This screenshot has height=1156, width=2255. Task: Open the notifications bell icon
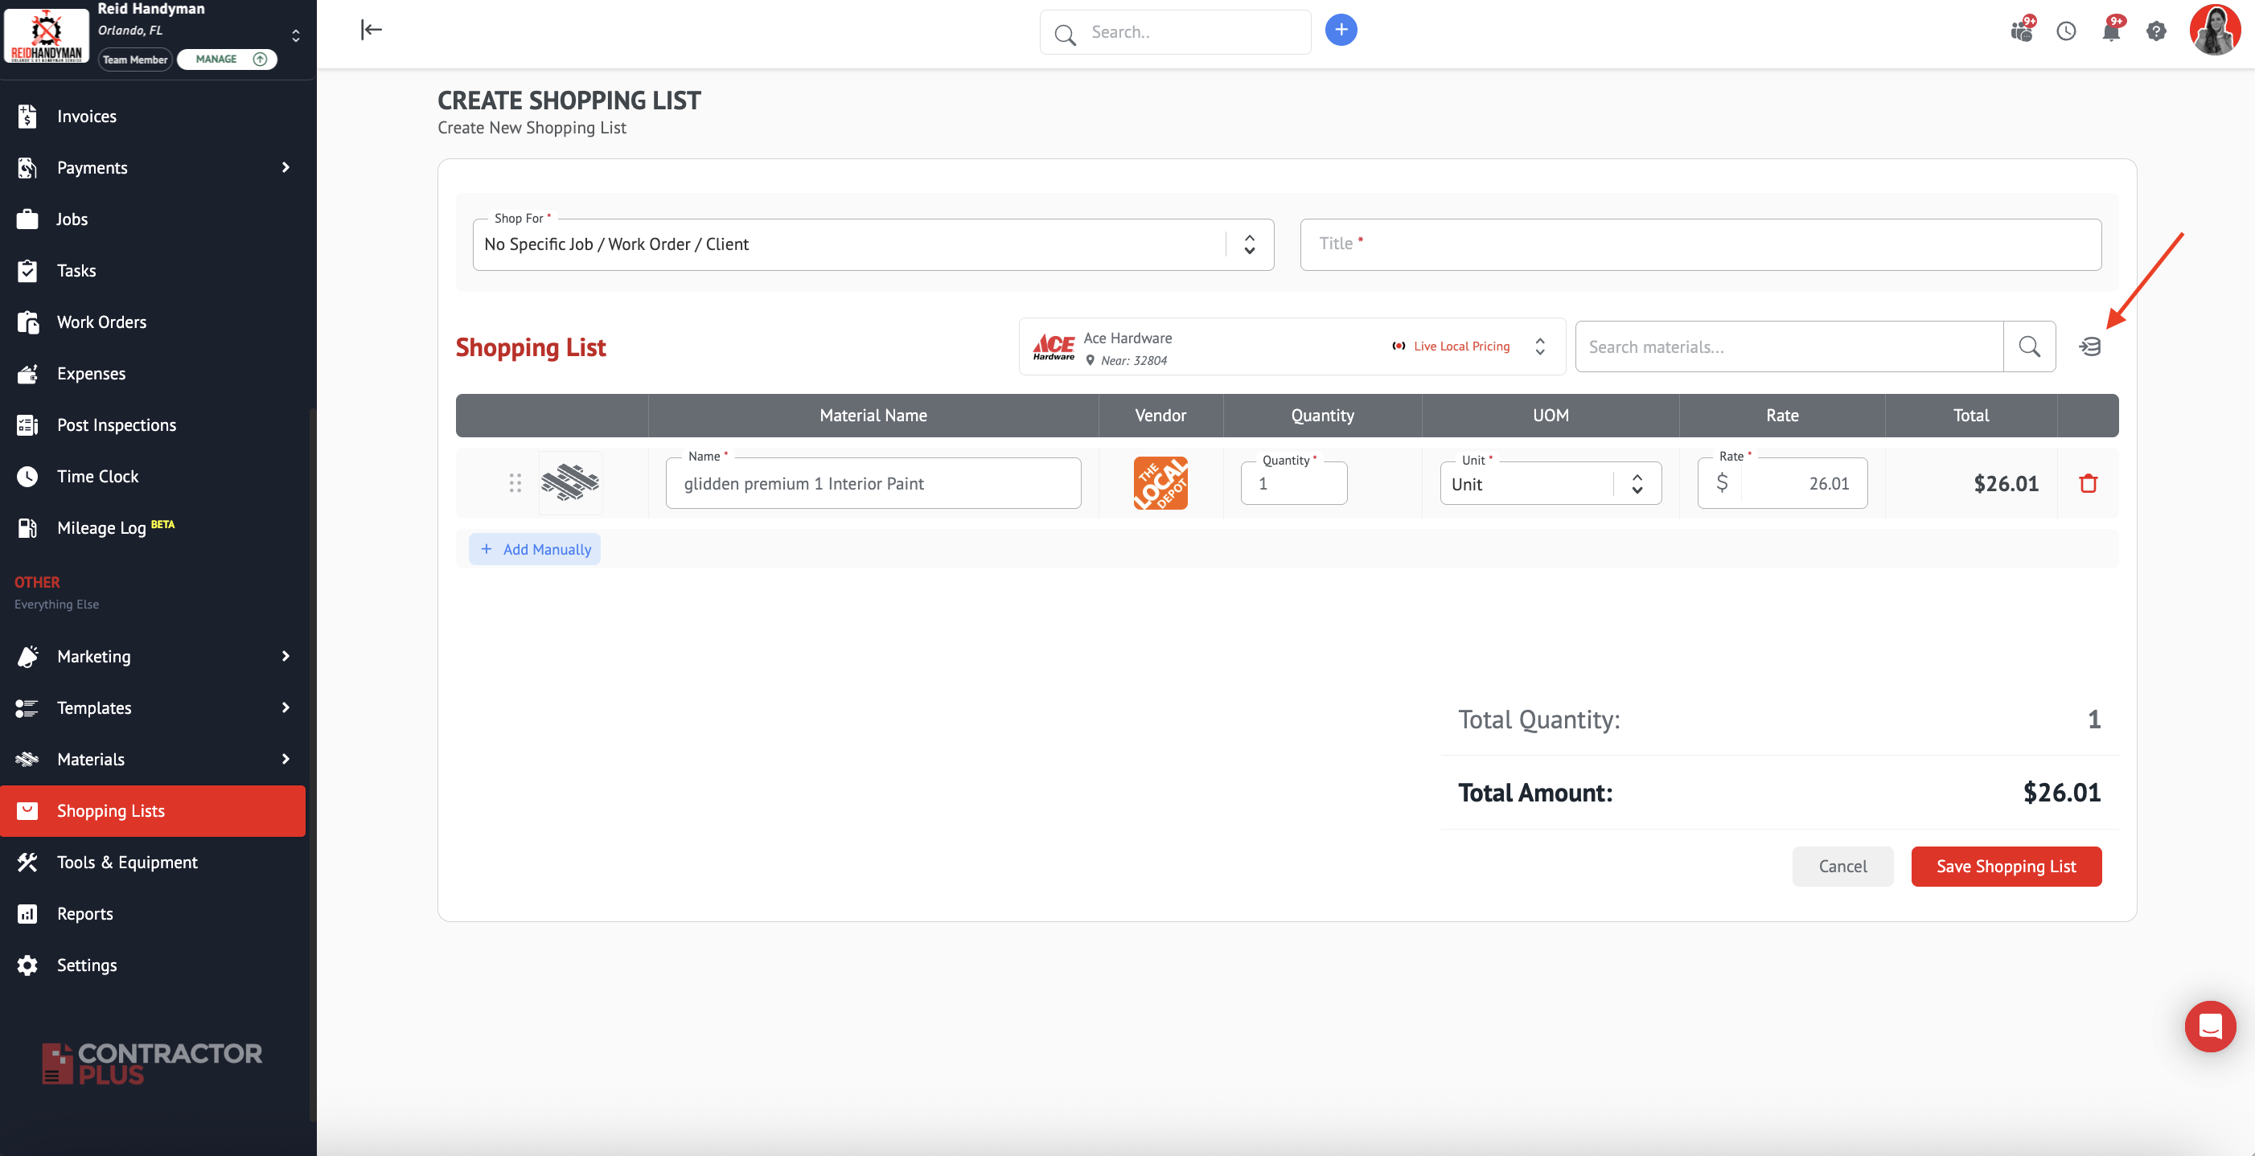click(x=2110, y=31)
